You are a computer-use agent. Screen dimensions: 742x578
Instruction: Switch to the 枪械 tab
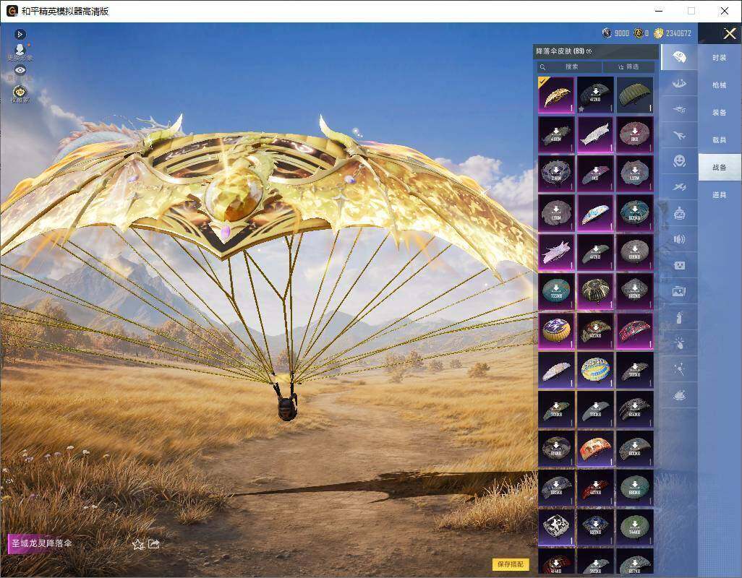click(x=720, y=85)
